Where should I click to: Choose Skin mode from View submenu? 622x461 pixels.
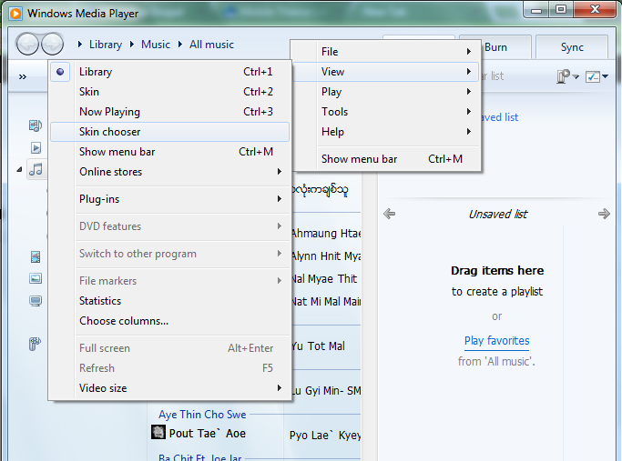coord(169,92)
